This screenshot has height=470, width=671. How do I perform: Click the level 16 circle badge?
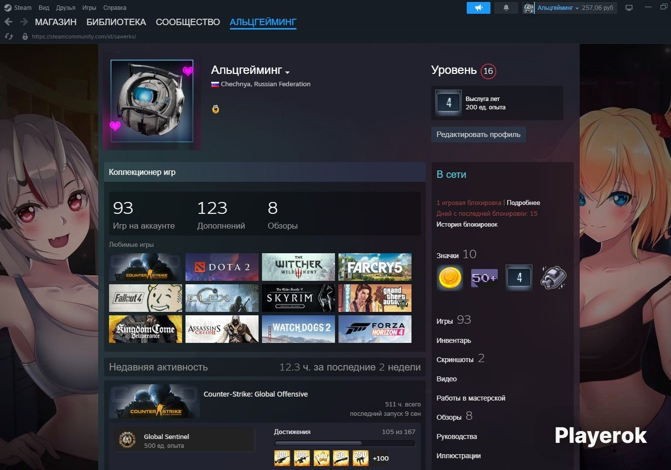(488, 71)
